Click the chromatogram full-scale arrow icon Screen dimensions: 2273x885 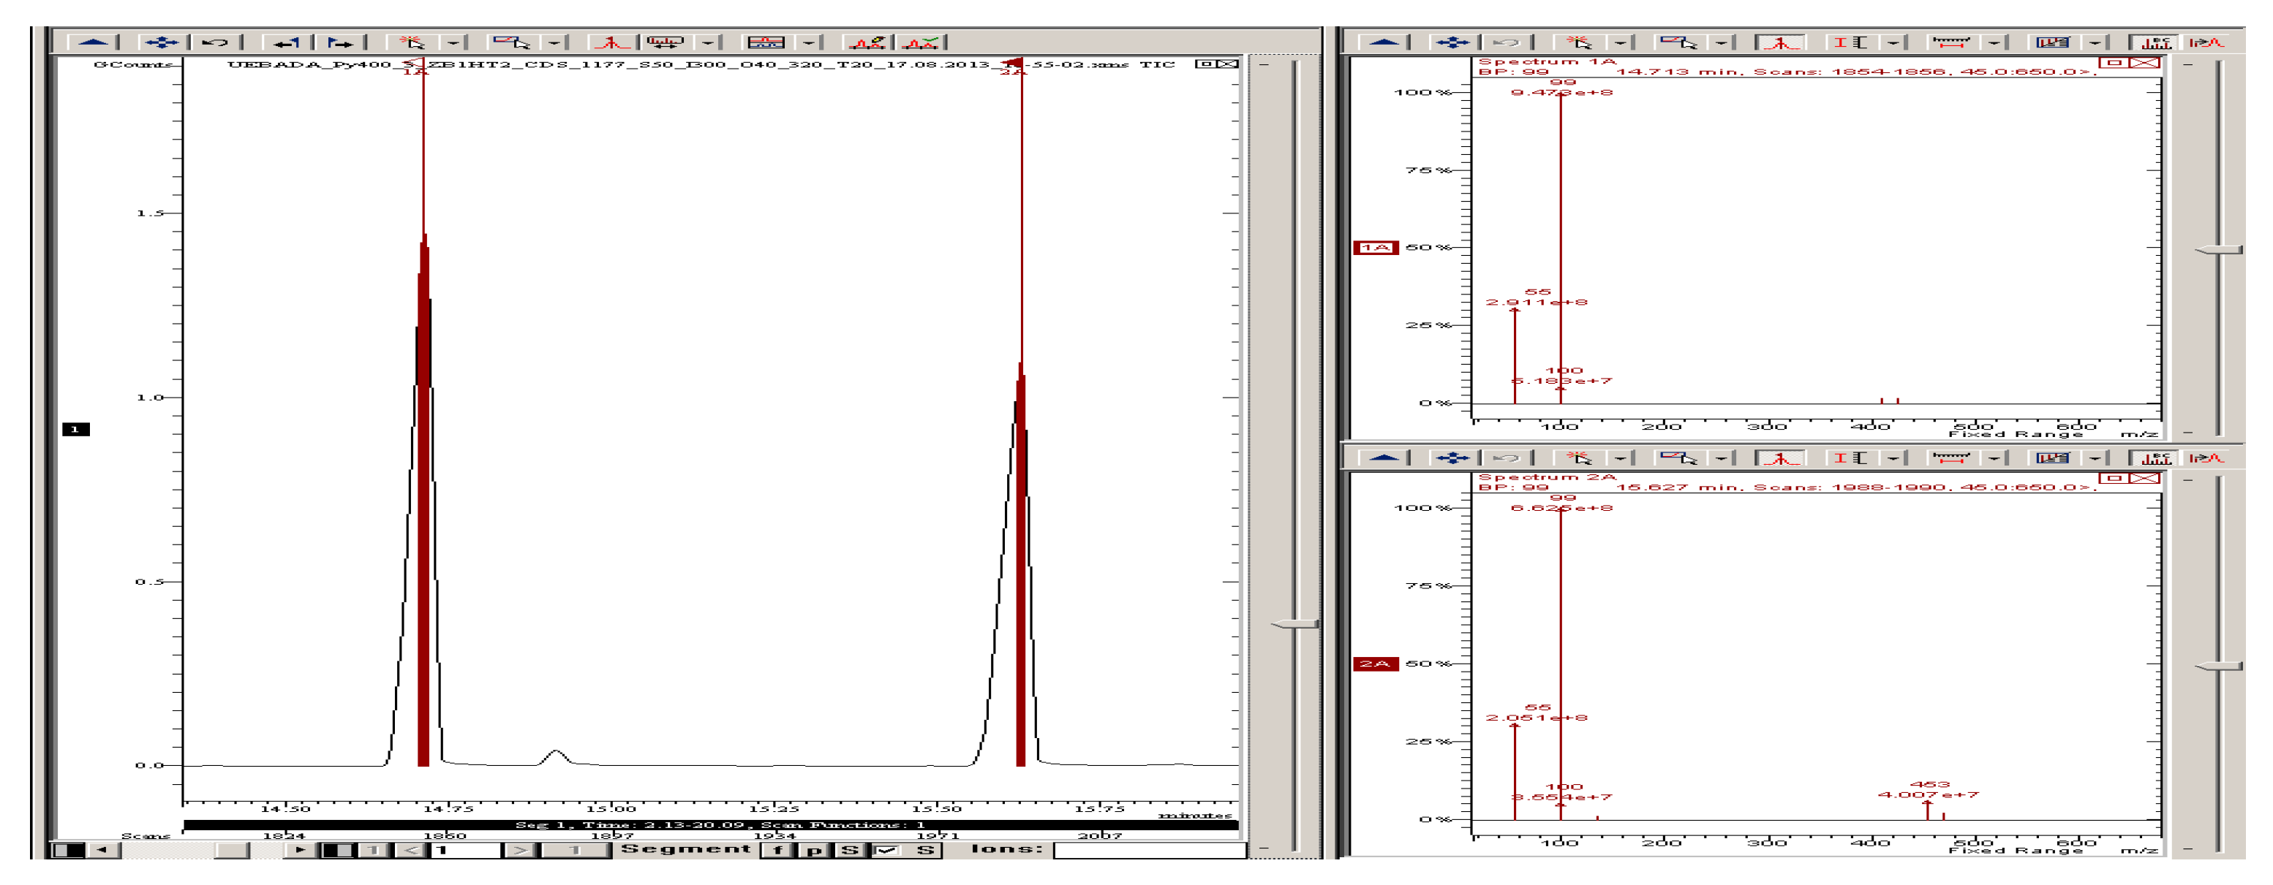click(x=93, y=42)
